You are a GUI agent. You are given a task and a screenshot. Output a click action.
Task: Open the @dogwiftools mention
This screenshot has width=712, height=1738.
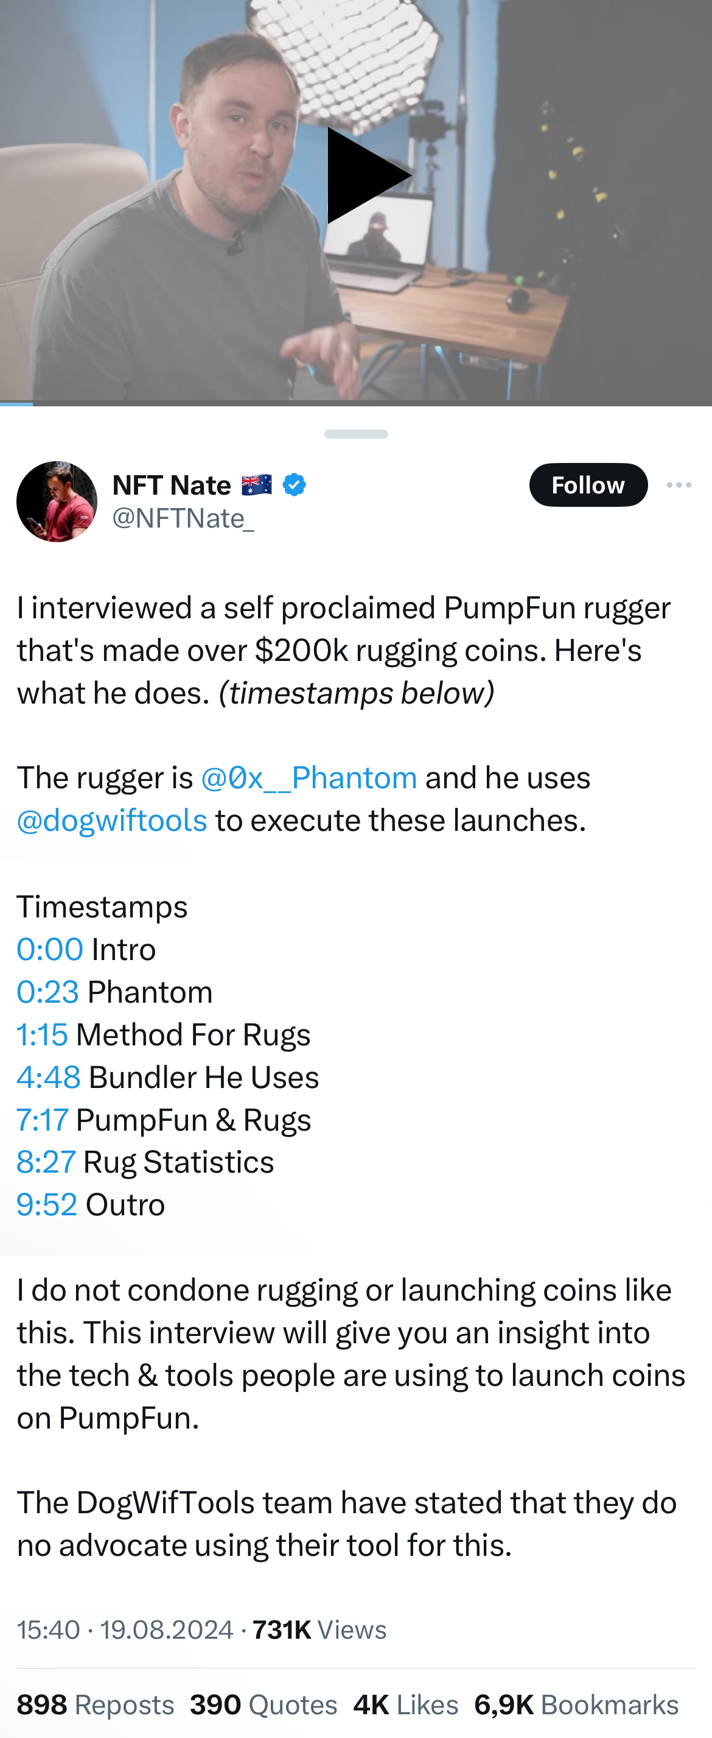(x=112, y=821)
